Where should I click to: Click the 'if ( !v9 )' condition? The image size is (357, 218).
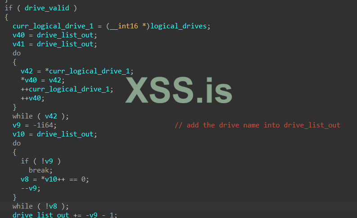tap(41, 161)
